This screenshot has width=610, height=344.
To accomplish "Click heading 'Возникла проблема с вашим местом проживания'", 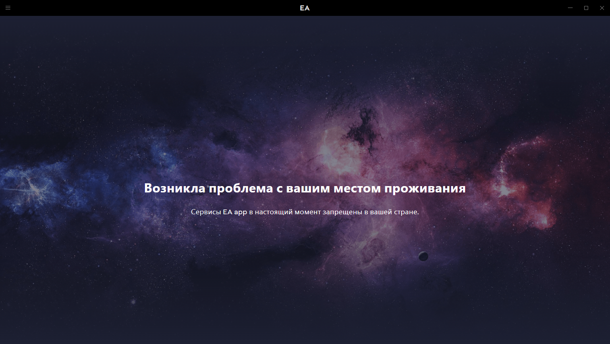I will pos(305,188).
